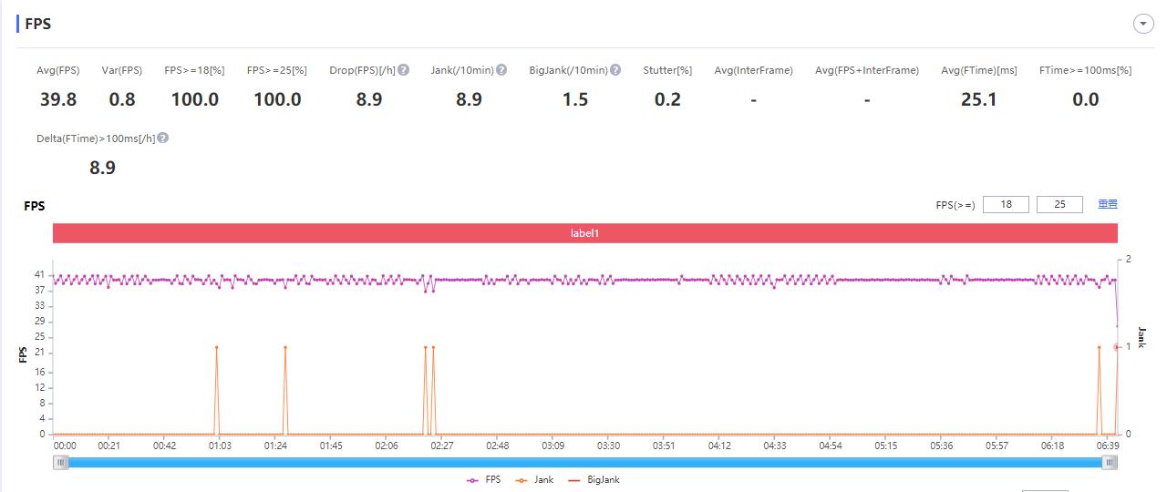Click the FPS threshold field showing 18
Image resolution: width=1167 pixels, height=492 pixels.
1007,205
